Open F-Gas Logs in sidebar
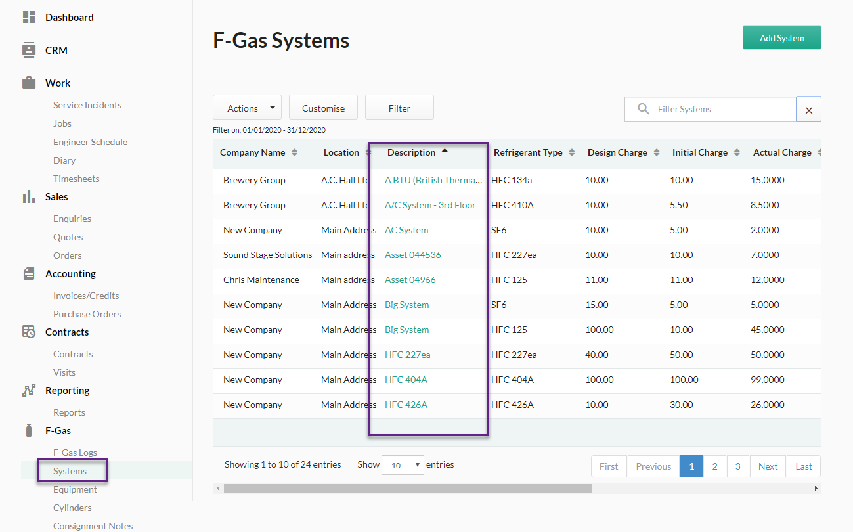Screen dimensions: 853x532 [75, 453]
